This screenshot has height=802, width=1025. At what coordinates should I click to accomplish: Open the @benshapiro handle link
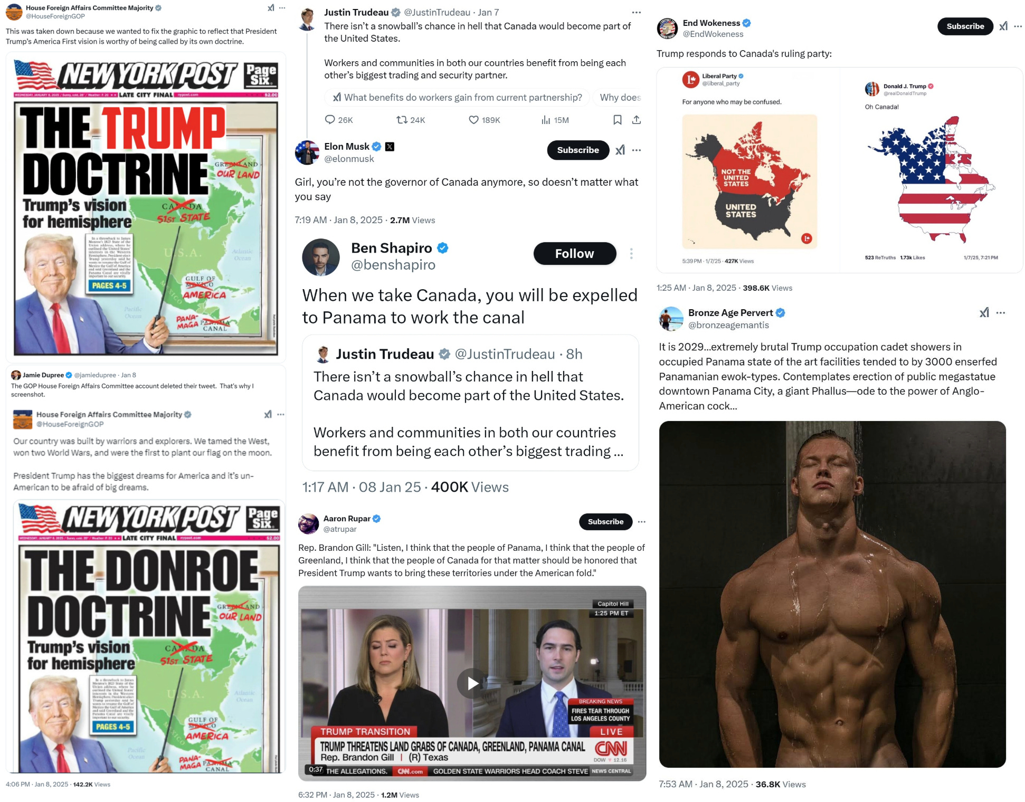click(393, 265)
